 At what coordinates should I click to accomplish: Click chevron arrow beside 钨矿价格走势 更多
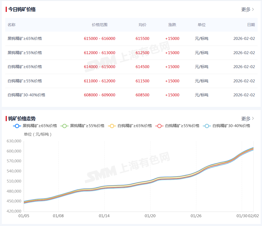253,118
